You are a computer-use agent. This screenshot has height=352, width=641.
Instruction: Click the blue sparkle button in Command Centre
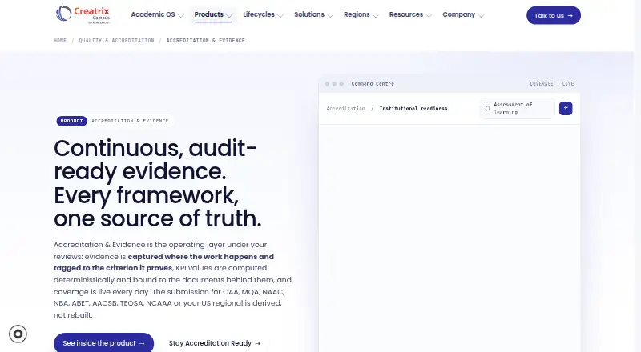pyautogui.click(x=566, y=108)
